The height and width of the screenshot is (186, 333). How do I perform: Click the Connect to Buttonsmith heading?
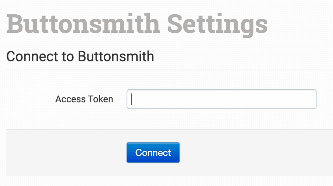pos(80,57)
